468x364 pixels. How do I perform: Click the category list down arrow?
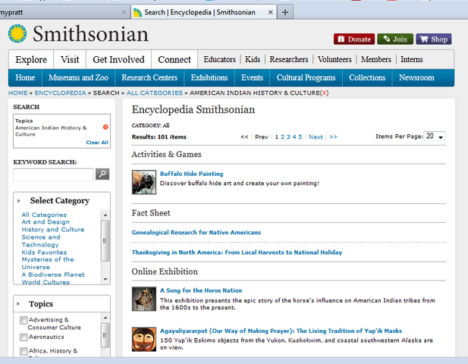(x=105, y=279)
